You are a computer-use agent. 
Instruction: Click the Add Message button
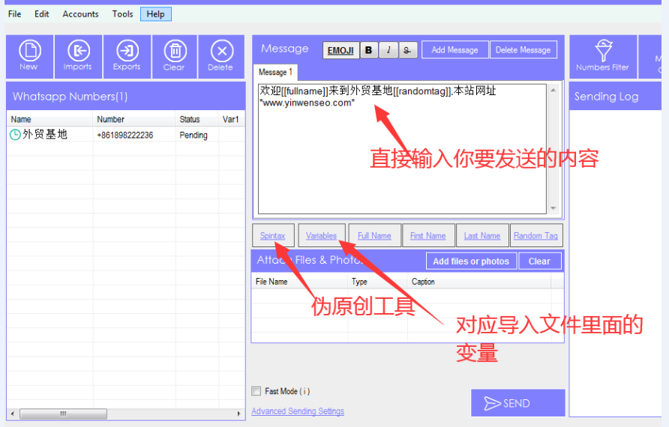(x=454, y=50)
